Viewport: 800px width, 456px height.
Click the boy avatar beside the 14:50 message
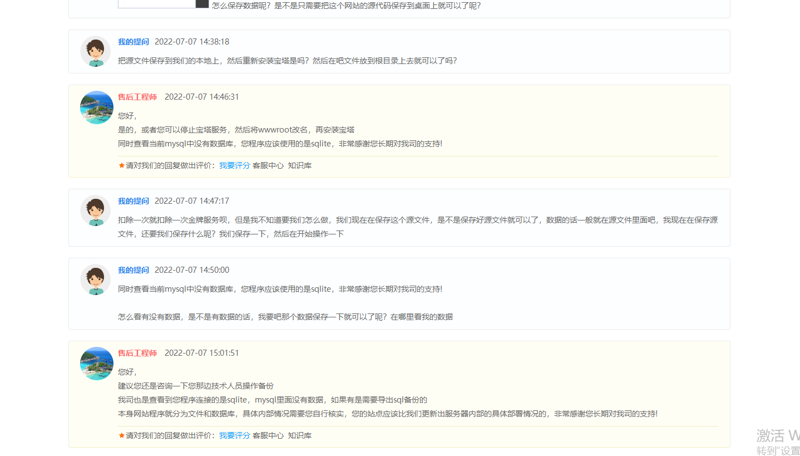point(95,280)
